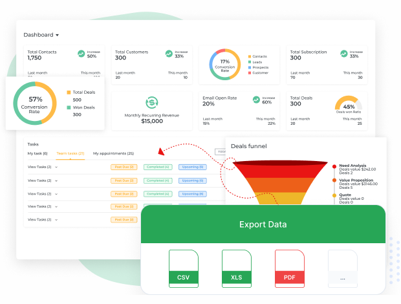Click the orange middle funnel segment
Image resolution: width=401 pixels, height=304 pixels.
(x=280, y=185)
